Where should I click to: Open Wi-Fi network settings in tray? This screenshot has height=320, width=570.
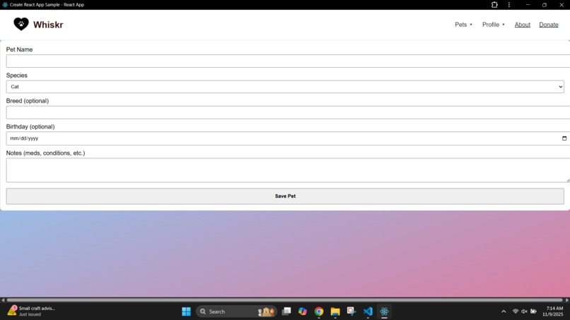point(515,312)
